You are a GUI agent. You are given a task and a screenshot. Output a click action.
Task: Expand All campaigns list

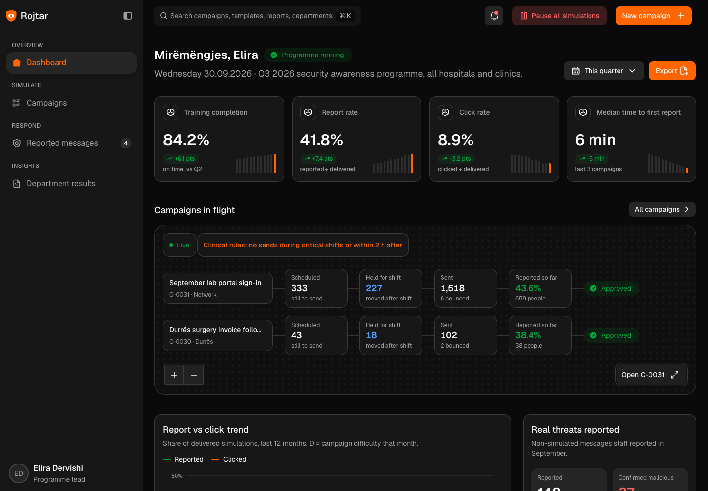[662, 209]
